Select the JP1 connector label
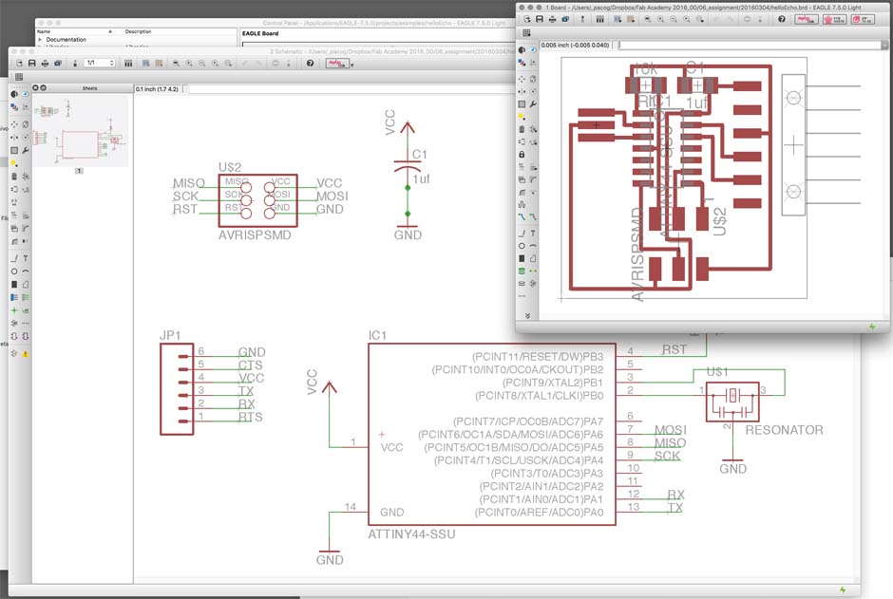 [170, 335]
